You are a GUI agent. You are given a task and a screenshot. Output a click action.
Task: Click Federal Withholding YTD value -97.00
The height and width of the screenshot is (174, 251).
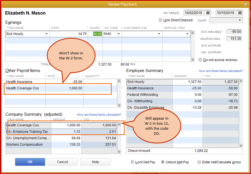pyautogui.click(x=221, y=95)
